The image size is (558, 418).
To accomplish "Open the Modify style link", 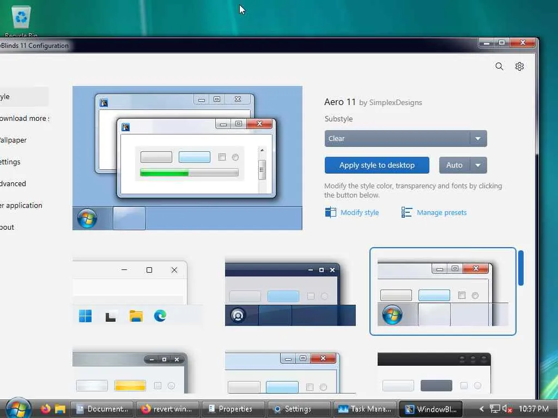I will click(x=360, y=213).
